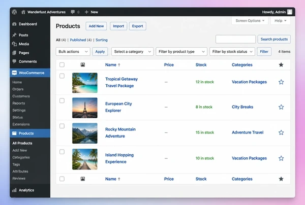Open WooCommerce Home submenu item
Screen dimensions: 305x205
point(17,82)
